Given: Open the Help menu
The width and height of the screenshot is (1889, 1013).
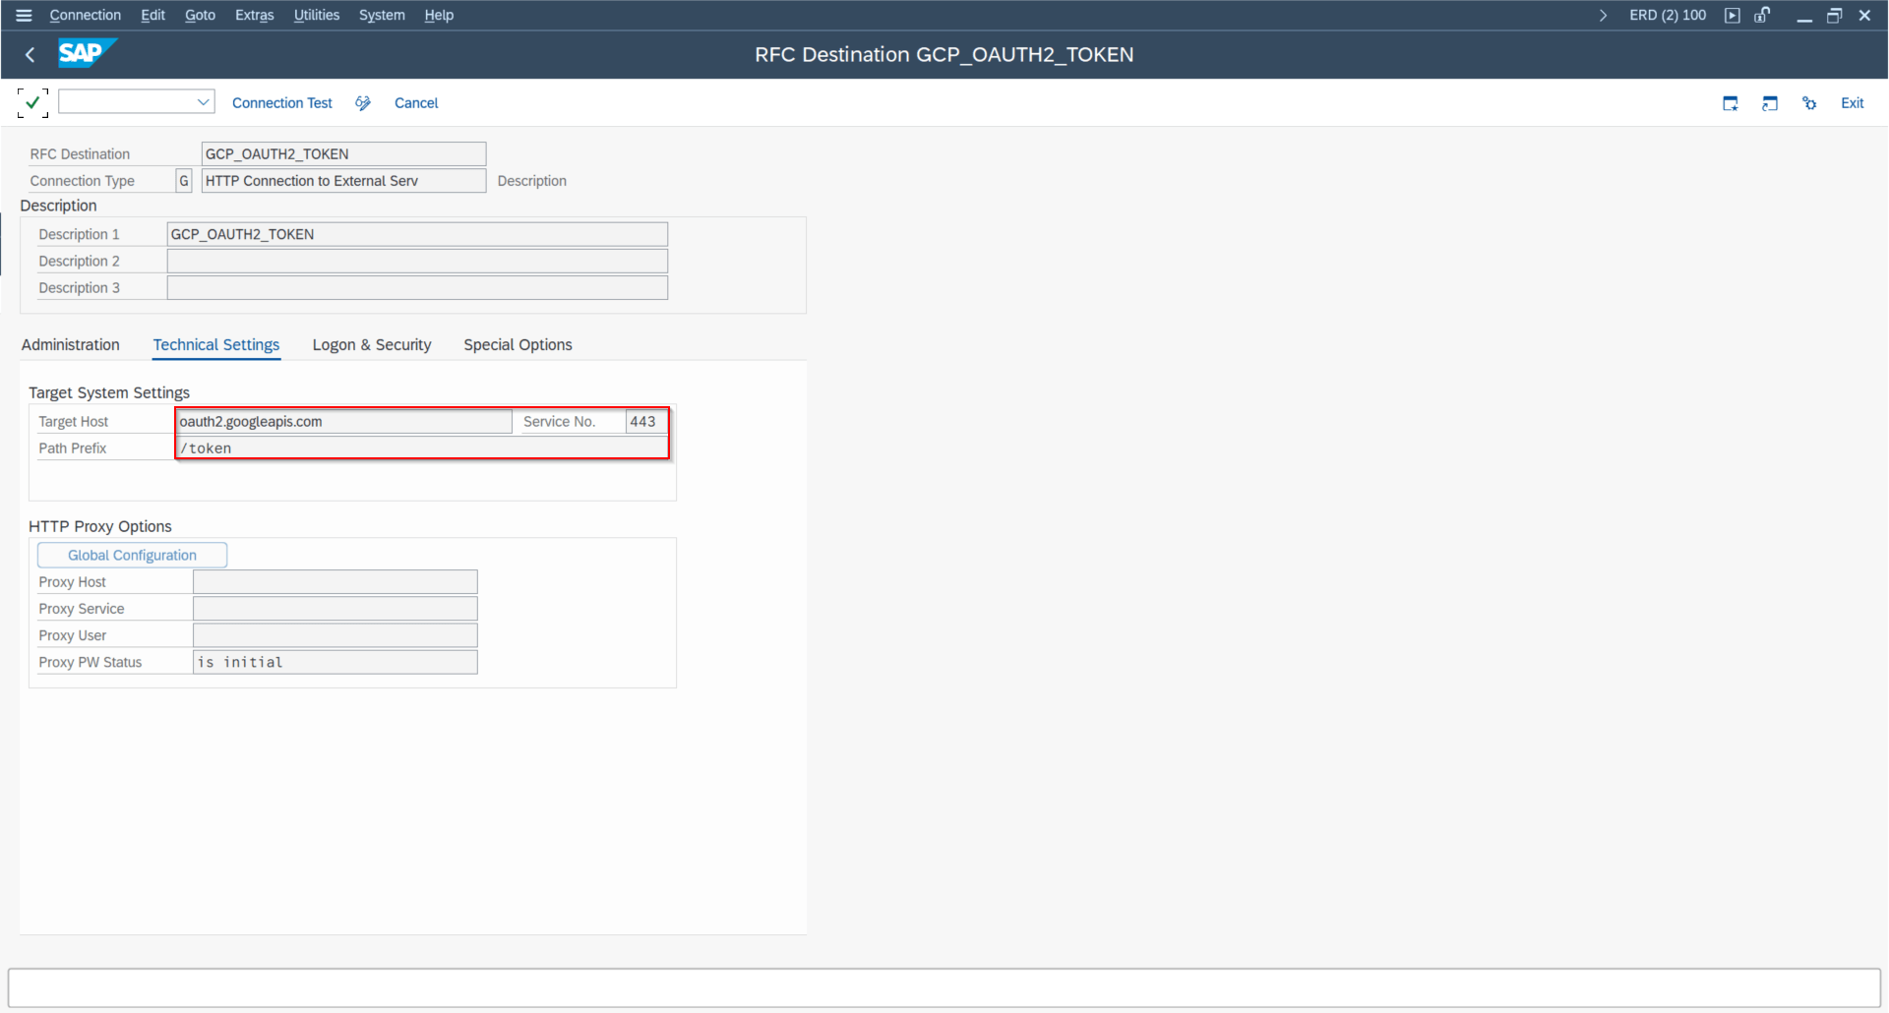Looking at the screenshot, I should [x=439, y=15].
